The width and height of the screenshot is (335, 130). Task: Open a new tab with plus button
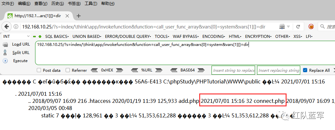[79, 16]
